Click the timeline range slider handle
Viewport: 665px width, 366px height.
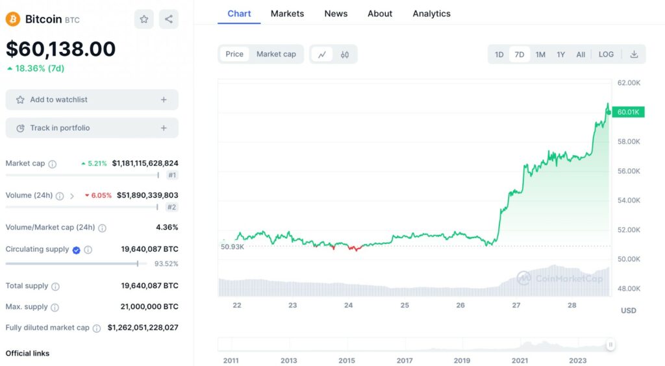click(x=610, y=345)
